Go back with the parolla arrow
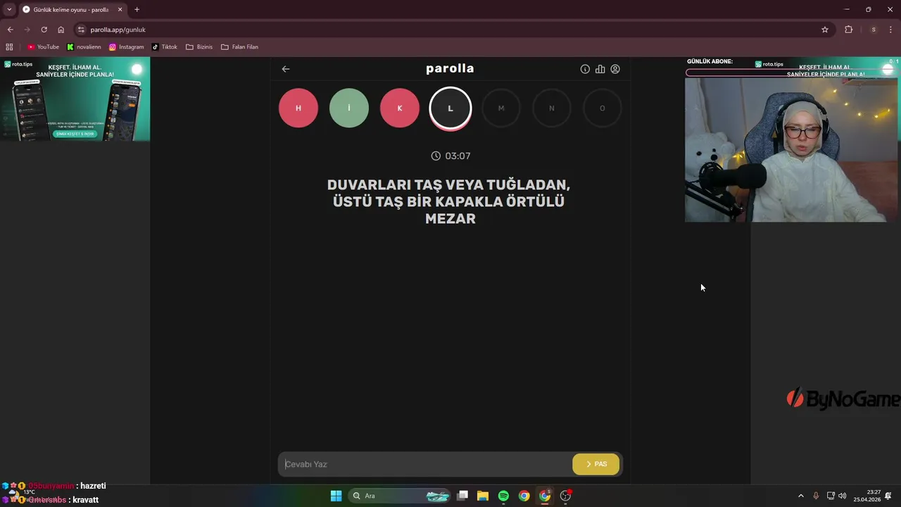This screenshot has height=507, width=901. point(286,69)
